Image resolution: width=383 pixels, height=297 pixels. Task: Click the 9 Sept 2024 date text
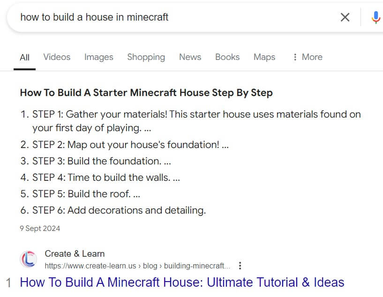(39, 228)
